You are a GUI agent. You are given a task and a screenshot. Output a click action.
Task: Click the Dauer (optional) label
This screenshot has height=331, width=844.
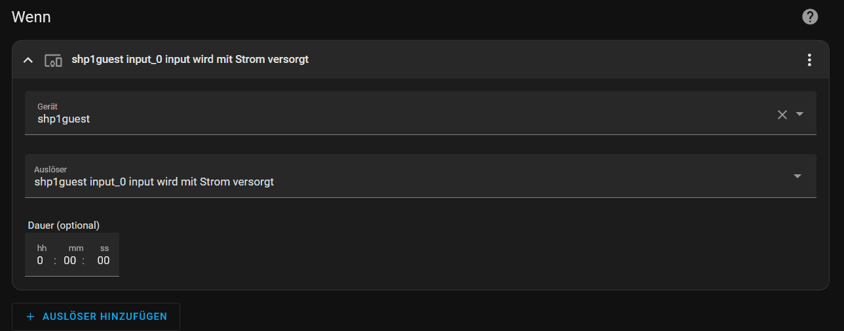point(64,225)
